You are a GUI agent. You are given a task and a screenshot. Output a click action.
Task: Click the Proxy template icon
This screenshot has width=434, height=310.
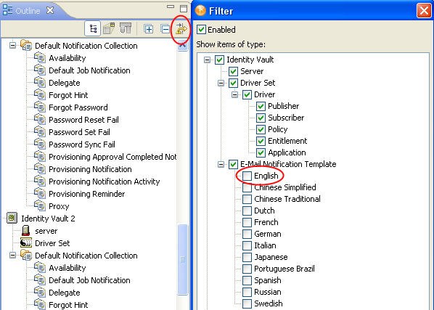point(40,205)
